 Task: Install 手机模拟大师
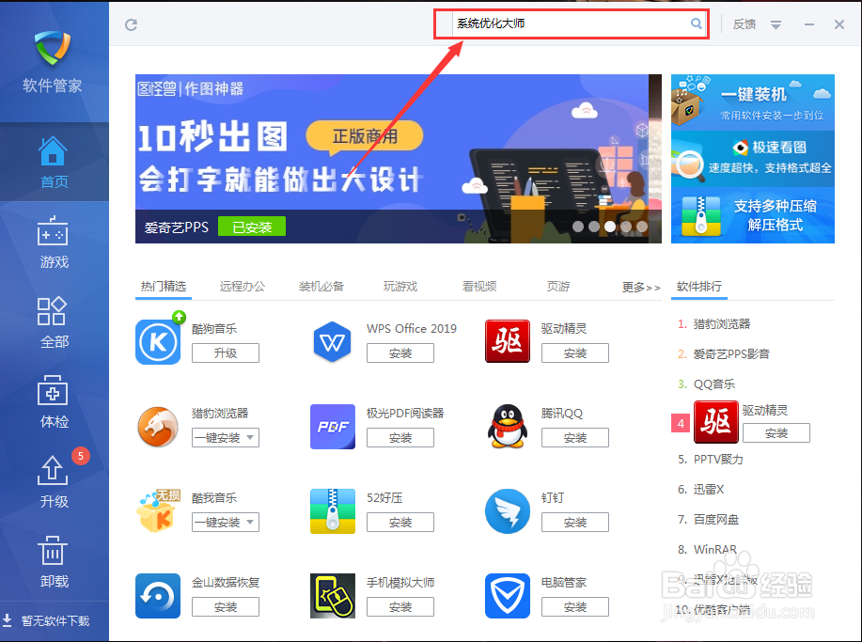[x=400, y=607]
